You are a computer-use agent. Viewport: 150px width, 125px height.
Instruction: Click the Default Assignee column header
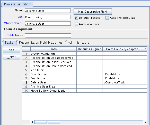click(x=90, y=49)
